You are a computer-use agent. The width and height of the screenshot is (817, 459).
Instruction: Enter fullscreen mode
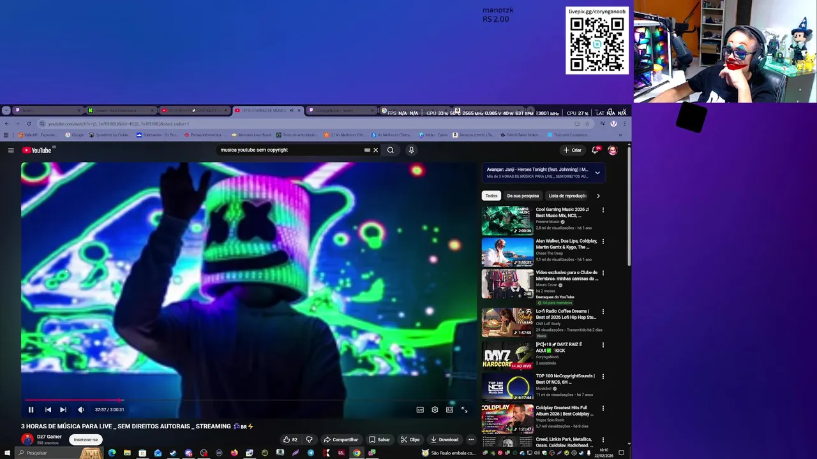click(x=464, y=409)
